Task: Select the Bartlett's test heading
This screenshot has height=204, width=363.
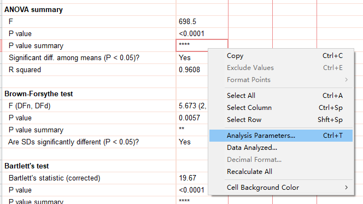Action: pyautogui.click(x=27, y=166)
